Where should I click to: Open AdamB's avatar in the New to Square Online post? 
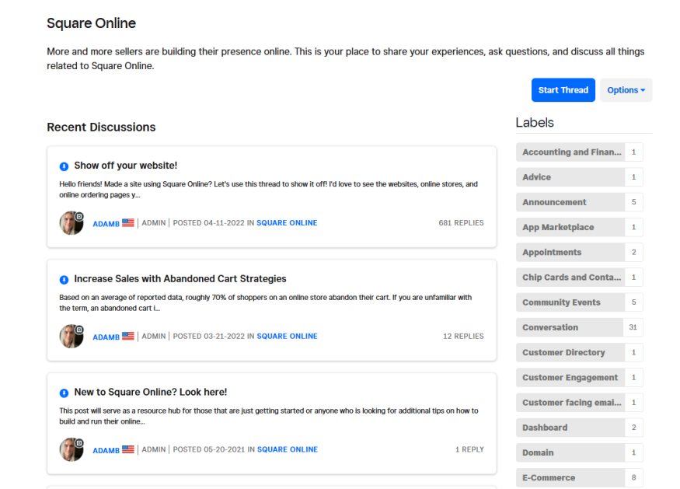pyautogui.click(x=71, y=449)
